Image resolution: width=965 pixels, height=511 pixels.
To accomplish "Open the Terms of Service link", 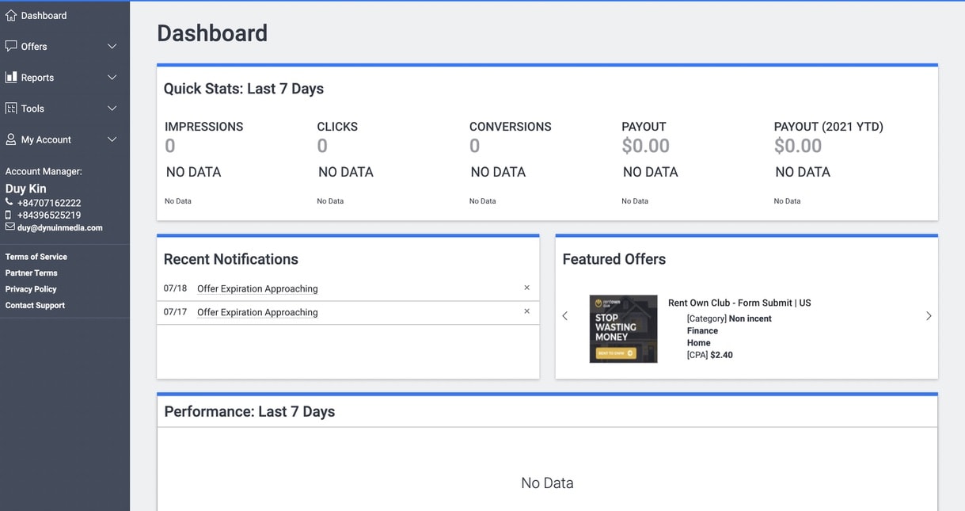I will [36, 257].
